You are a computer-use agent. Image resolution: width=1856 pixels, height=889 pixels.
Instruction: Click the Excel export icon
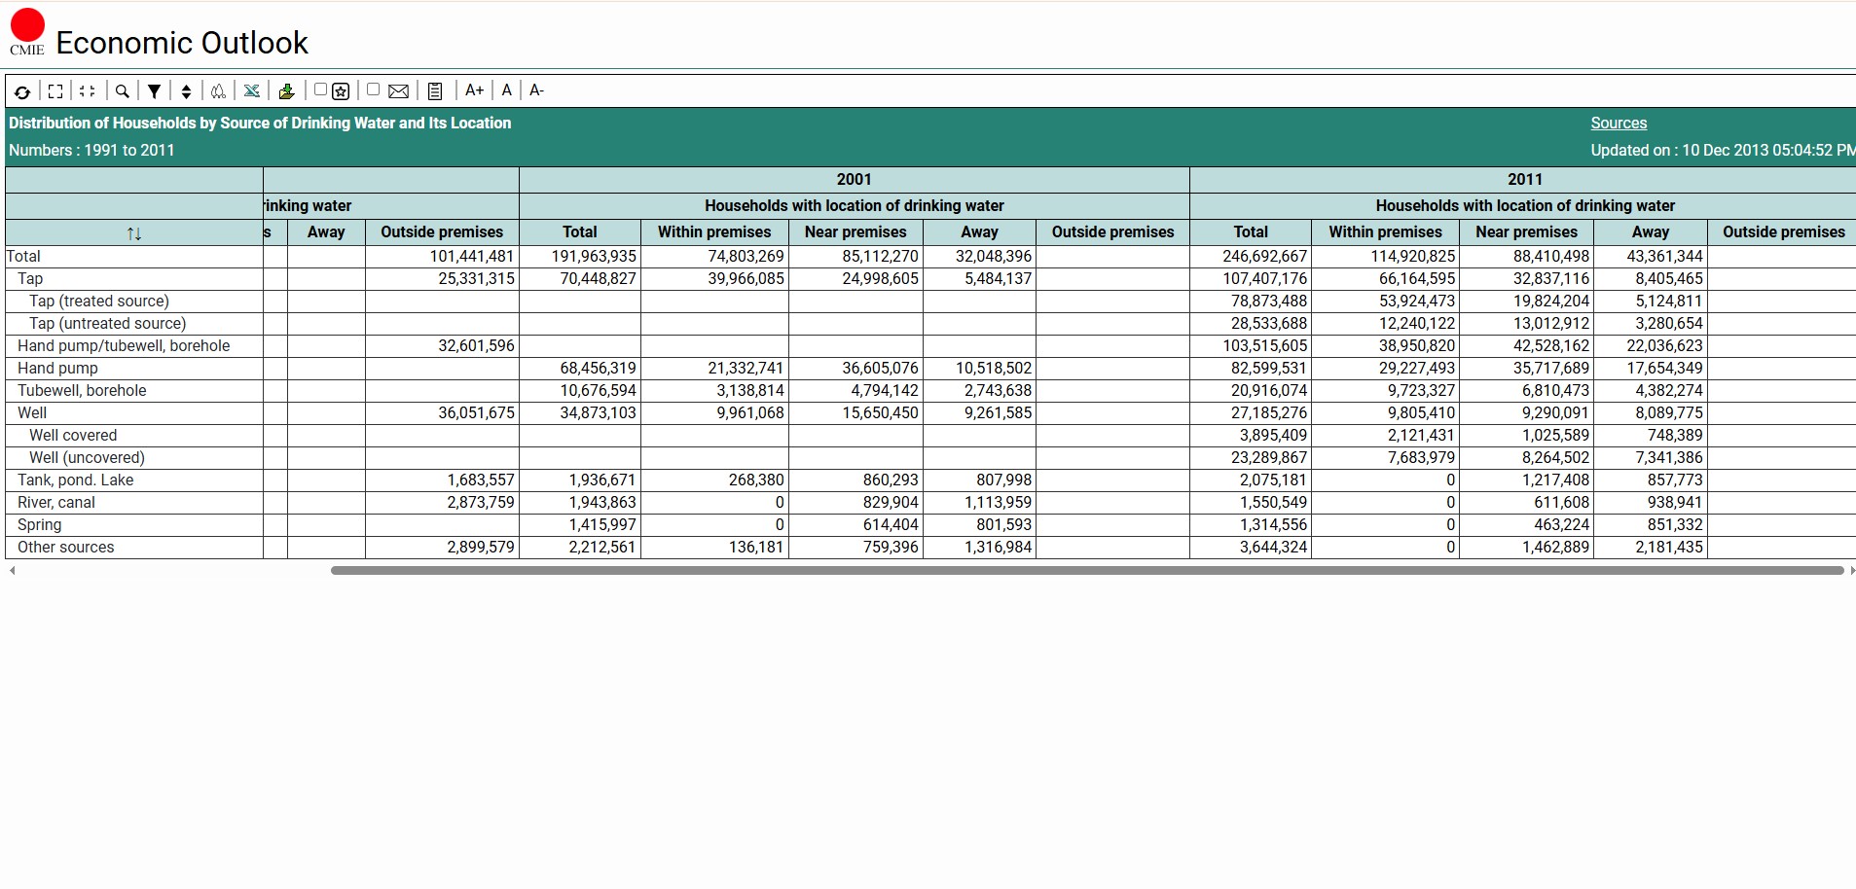tap(251, 91)
